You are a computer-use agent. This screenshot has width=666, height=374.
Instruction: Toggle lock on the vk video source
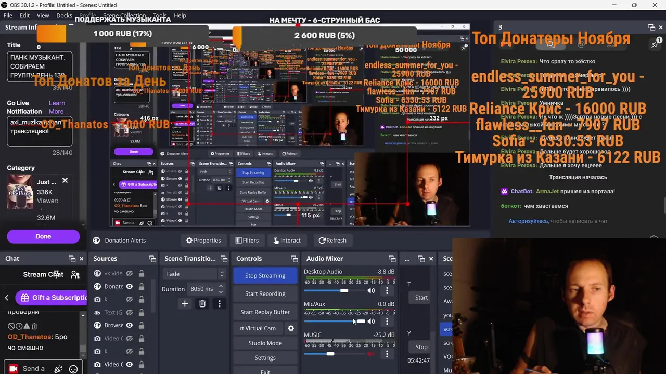142,273
